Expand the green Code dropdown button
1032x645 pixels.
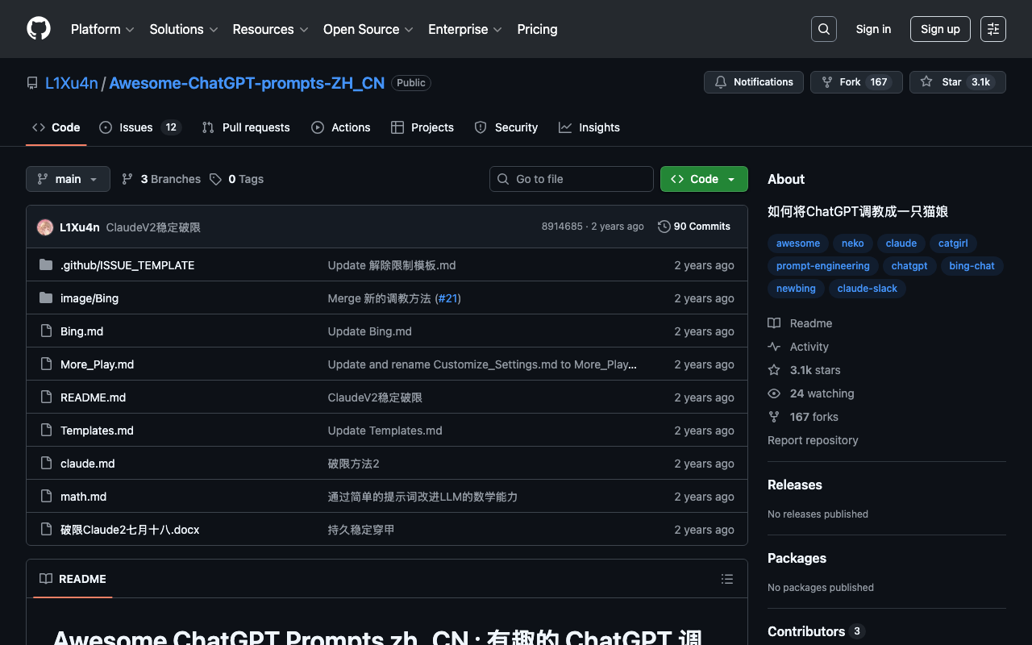pyautogui.click(x=703, y=179)
